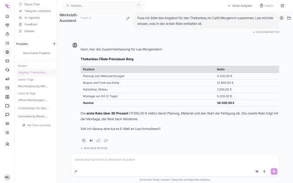Screen dimensions: 293x183
Task: Click value 4.200,00 €
Action: tap(224, 76)
